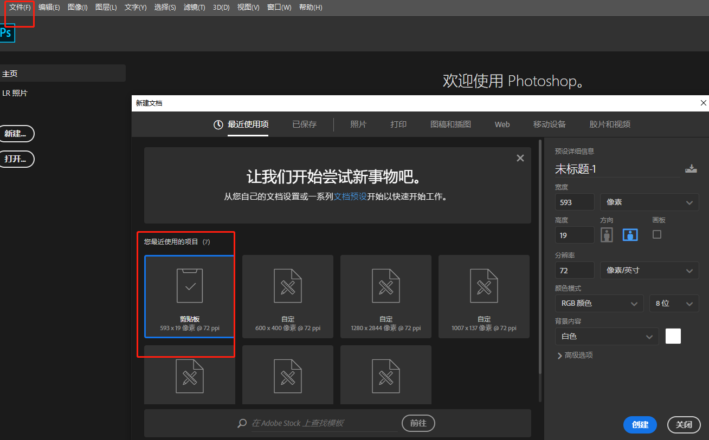This screenshot has height=440, width=709.
Task: Click the 新建... button on home screen
Action: click(17, 134)
